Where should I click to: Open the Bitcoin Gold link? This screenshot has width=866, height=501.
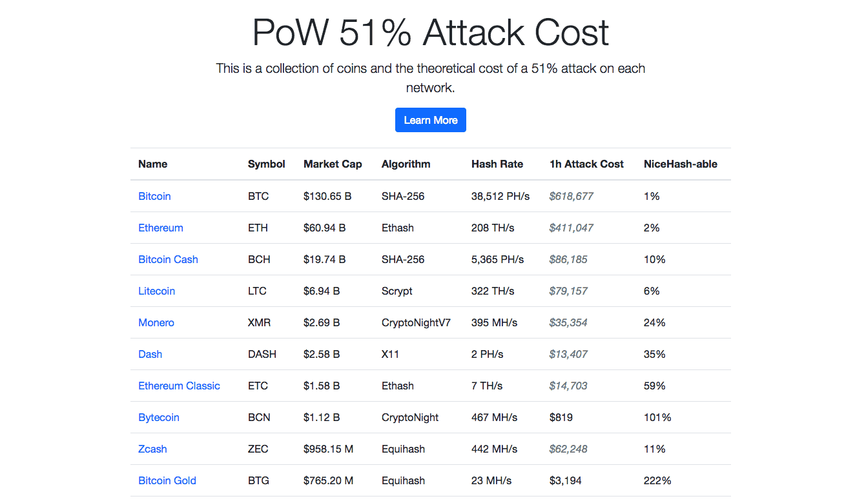[167, 480]
